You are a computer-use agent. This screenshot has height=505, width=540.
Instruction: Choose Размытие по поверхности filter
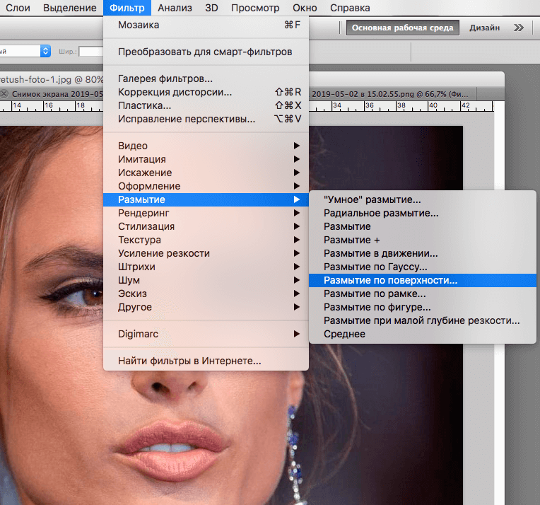(390, 280)
